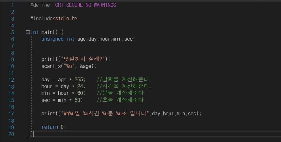Click the variable list age,day,hour,min,sec
Image resolution: width=281 pixels, height=142 pixels.
105,39
